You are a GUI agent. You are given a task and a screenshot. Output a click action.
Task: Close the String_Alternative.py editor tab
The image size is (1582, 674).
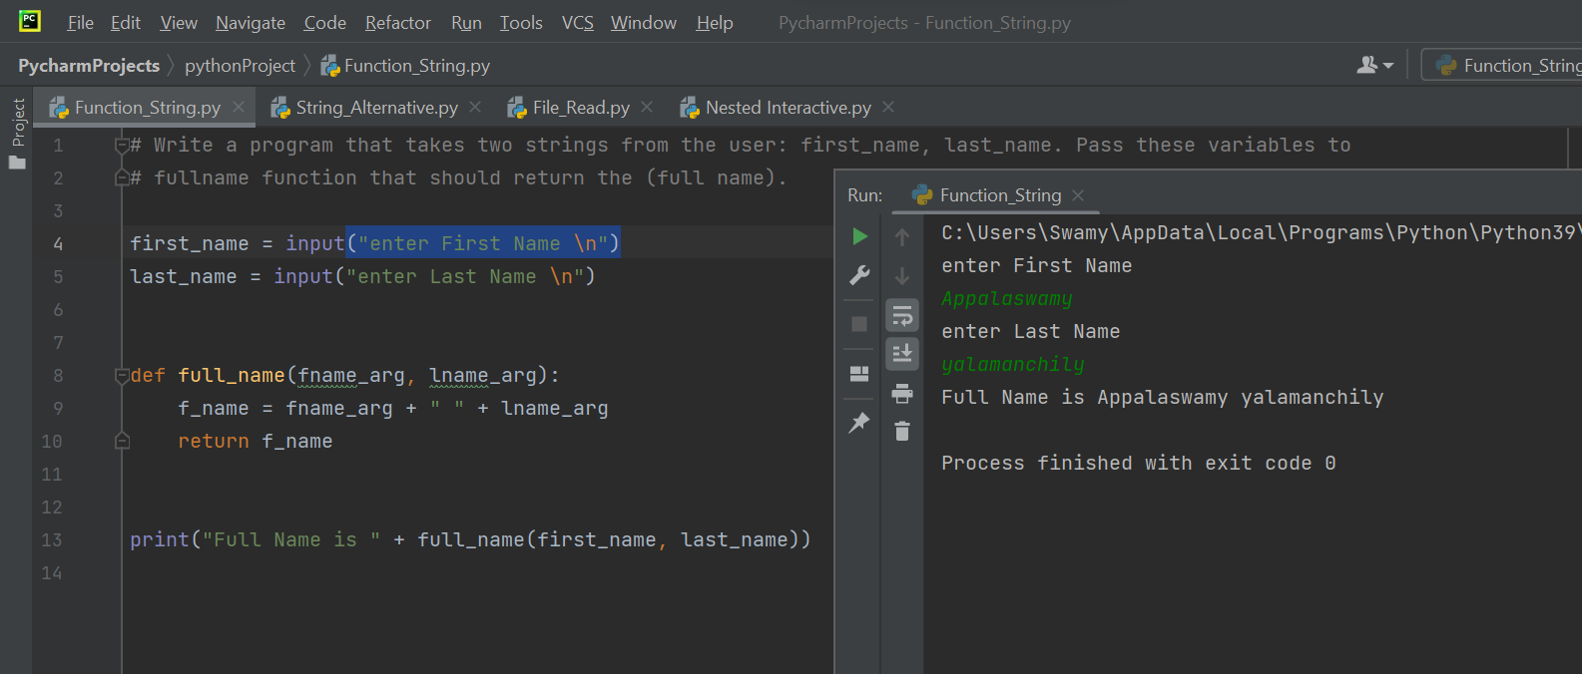tap(475, 107)
